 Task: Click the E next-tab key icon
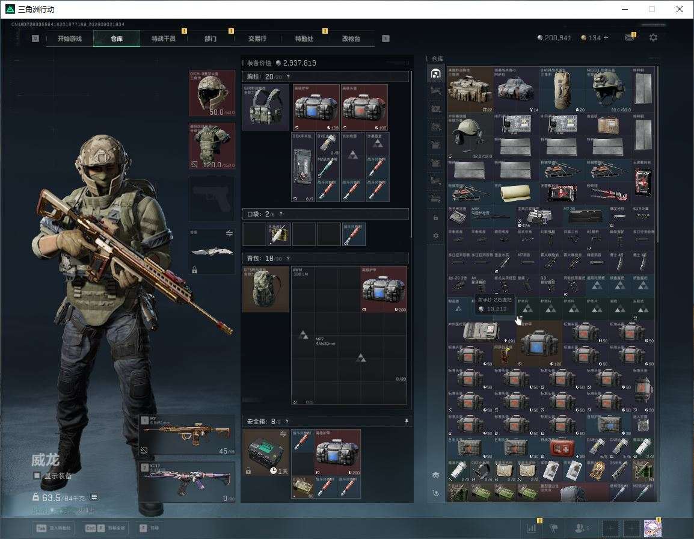click(385, 38)
